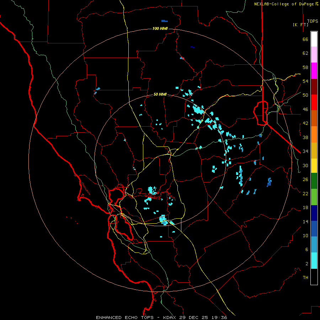Pick the navy blue legend swatch
320x320 pixels.
click(x=314, y=213)
